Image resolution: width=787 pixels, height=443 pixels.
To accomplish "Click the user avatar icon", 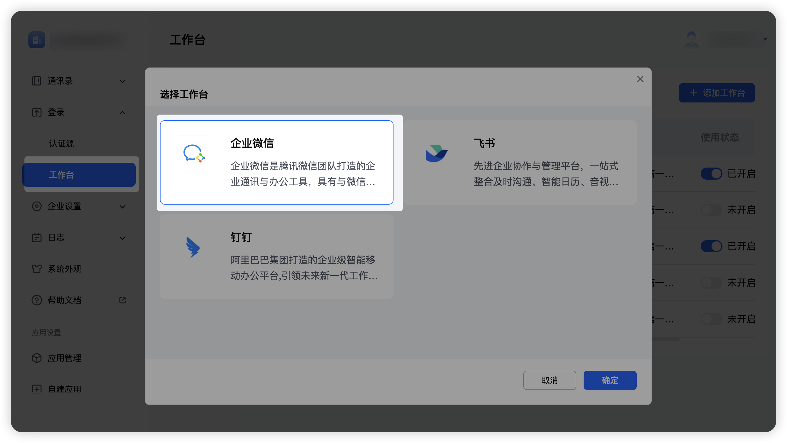I will (691, 40).
